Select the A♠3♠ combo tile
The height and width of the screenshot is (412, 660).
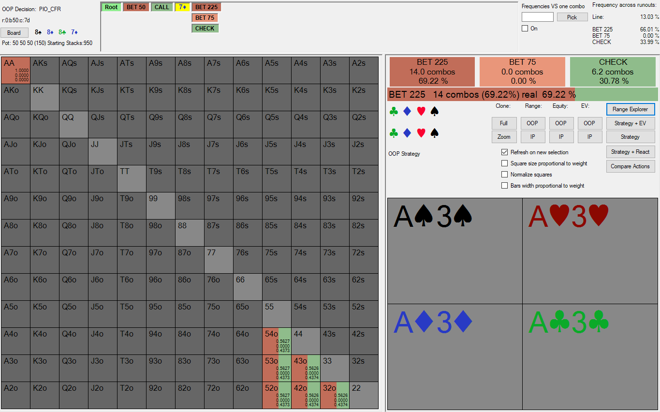[x=455, y=251]
